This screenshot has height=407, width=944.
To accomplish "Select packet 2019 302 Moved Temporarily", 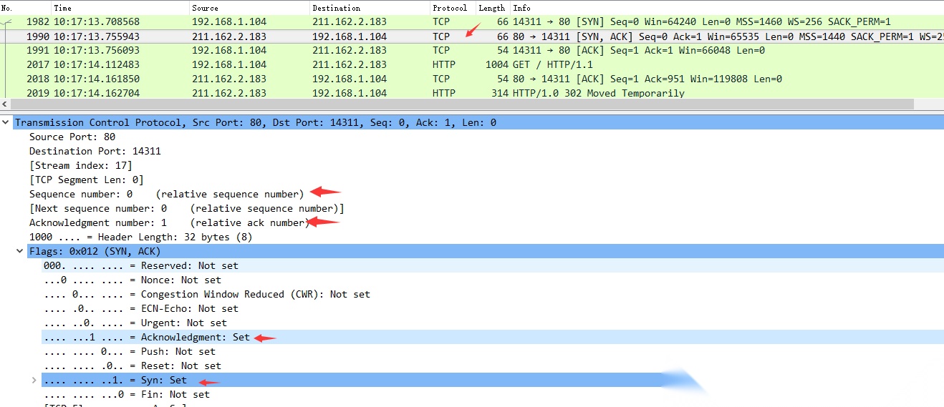I will [472, 93].
